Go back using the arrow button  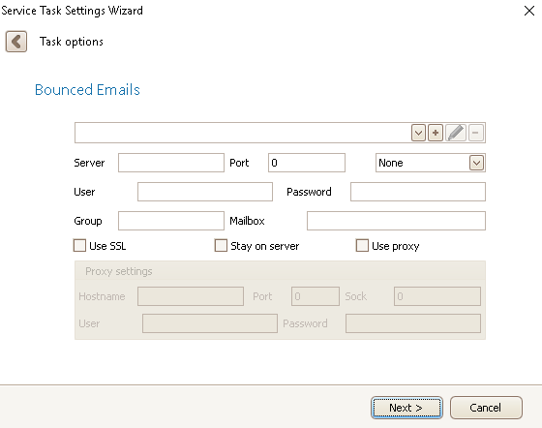click(x=16, y=42)
